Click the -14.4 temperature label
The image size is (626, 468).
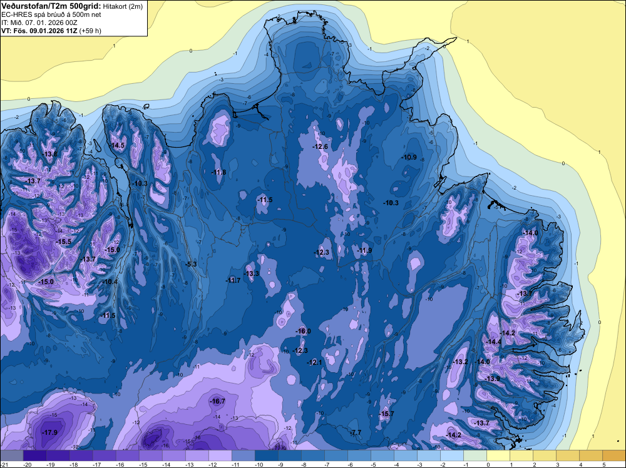pyautogui.click(x=493, y=342)
